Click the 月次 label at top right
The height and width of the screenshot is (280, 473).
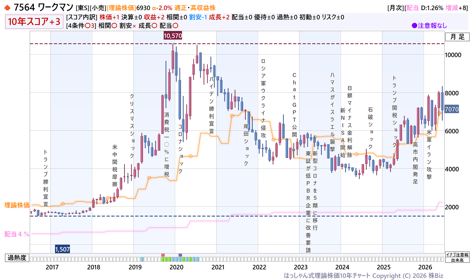tap(395, 8)
